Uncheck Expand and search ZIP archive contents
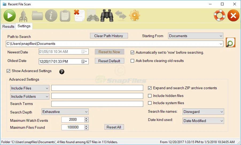 click(x=150, y=88)
